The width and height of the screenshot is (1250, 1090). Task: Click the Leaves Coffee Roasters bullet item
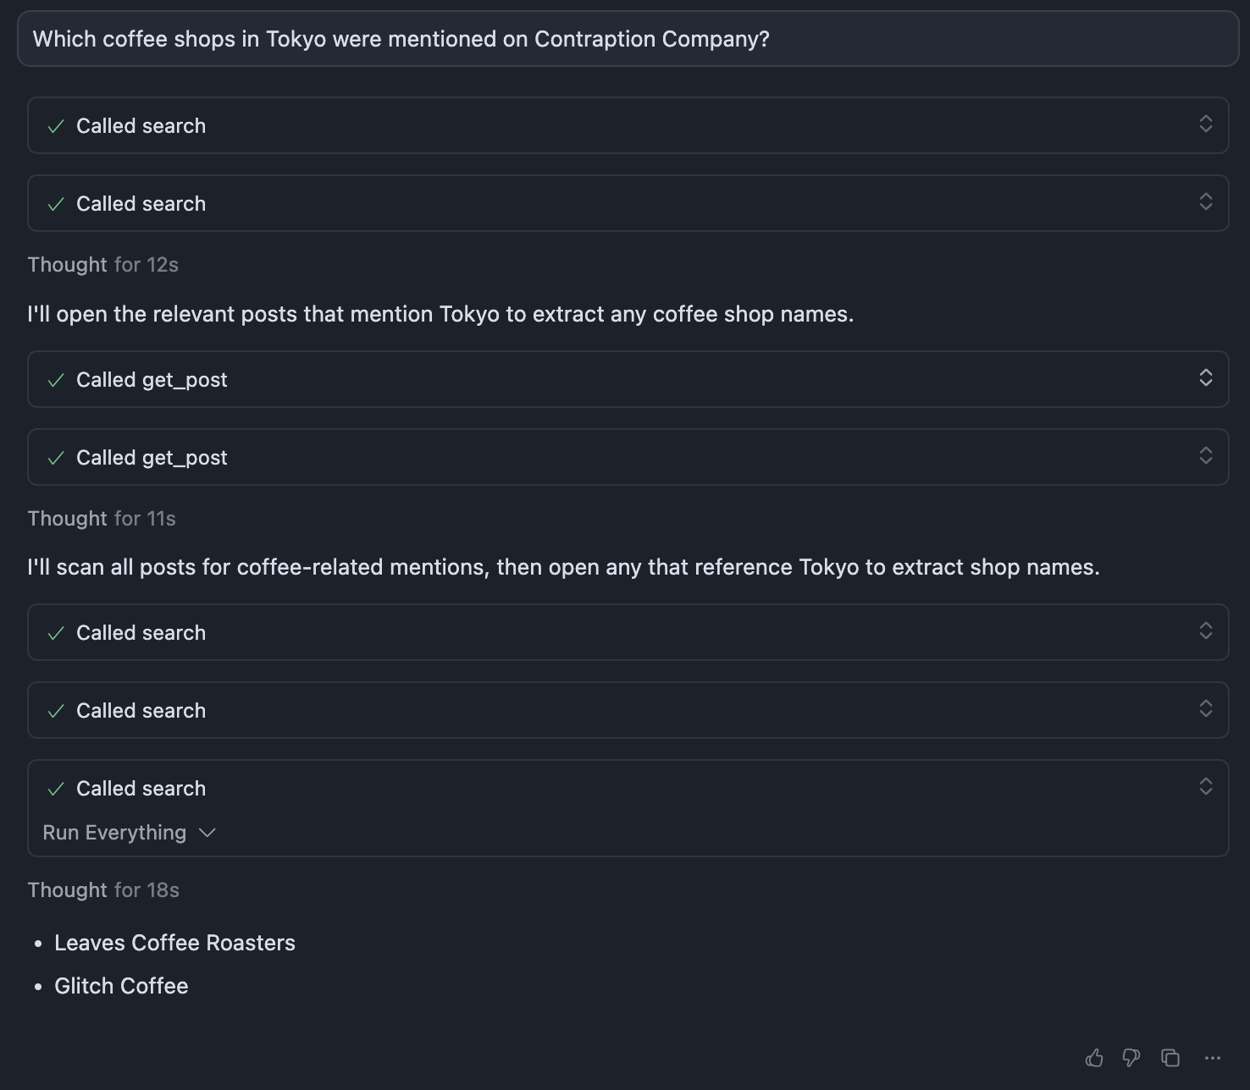click(174, 943)
